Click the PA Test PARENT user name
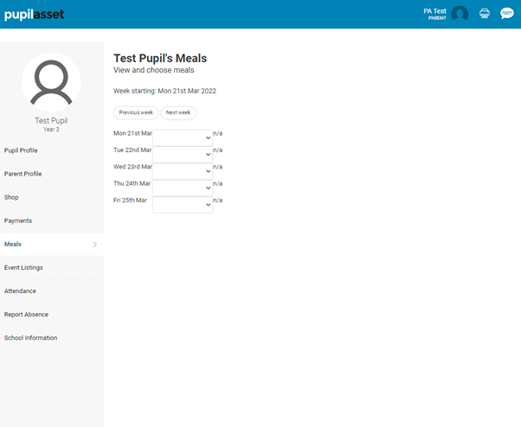This screenshot has width=521, height=427. 435,14
